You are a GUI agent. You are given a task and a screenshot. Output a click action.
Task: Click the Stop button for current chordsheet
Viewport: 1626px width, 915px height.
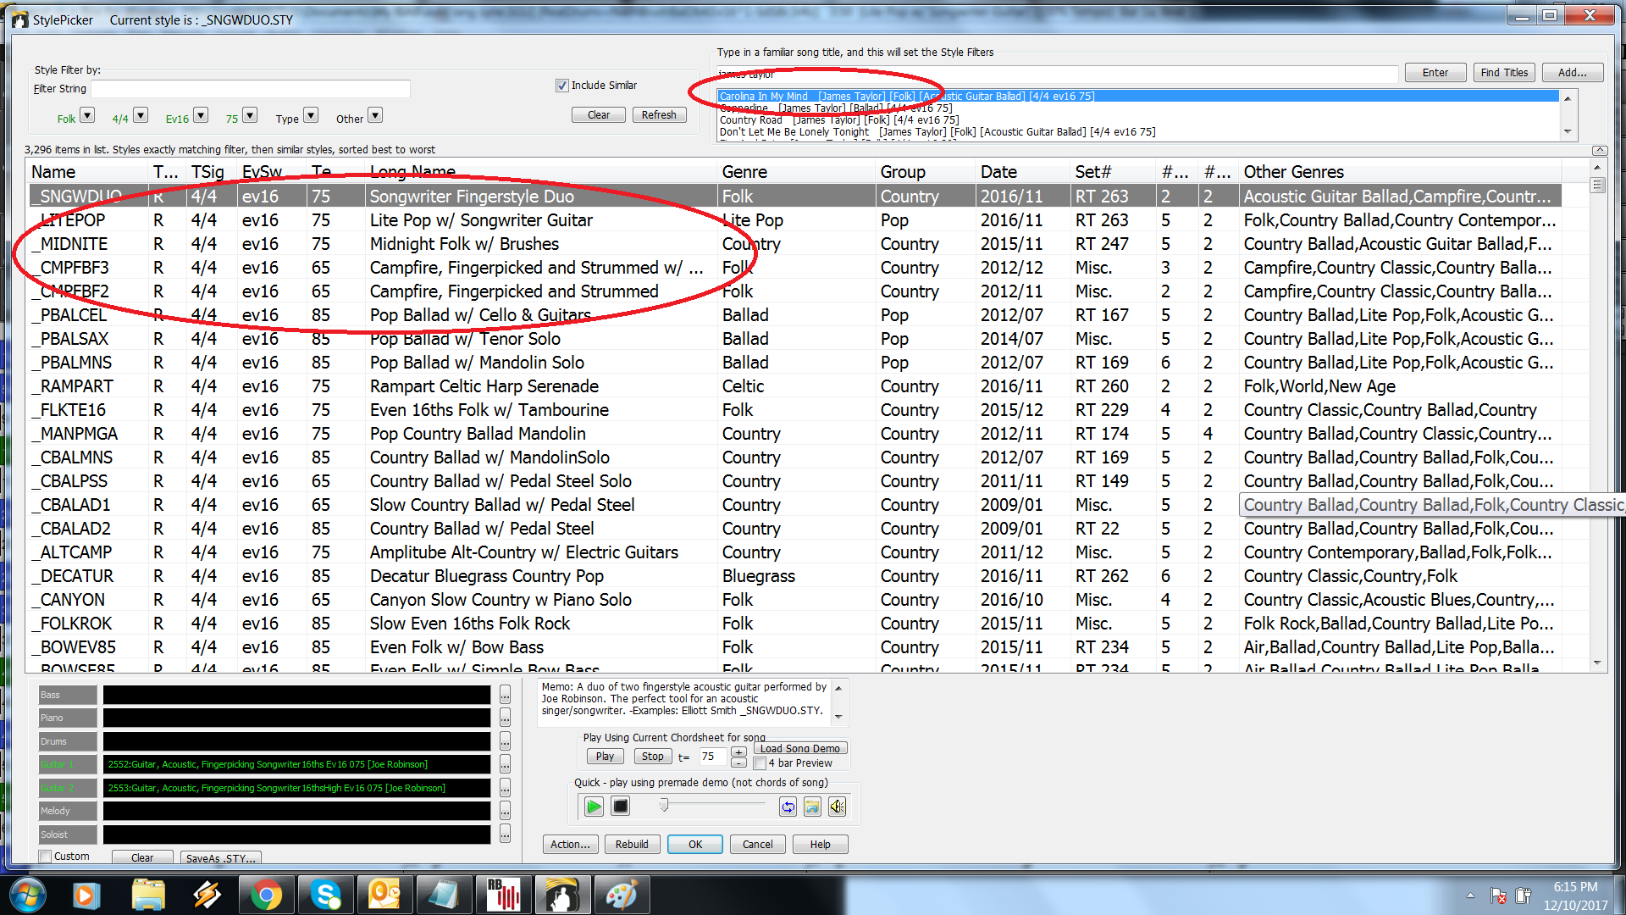tap(652, 757)
